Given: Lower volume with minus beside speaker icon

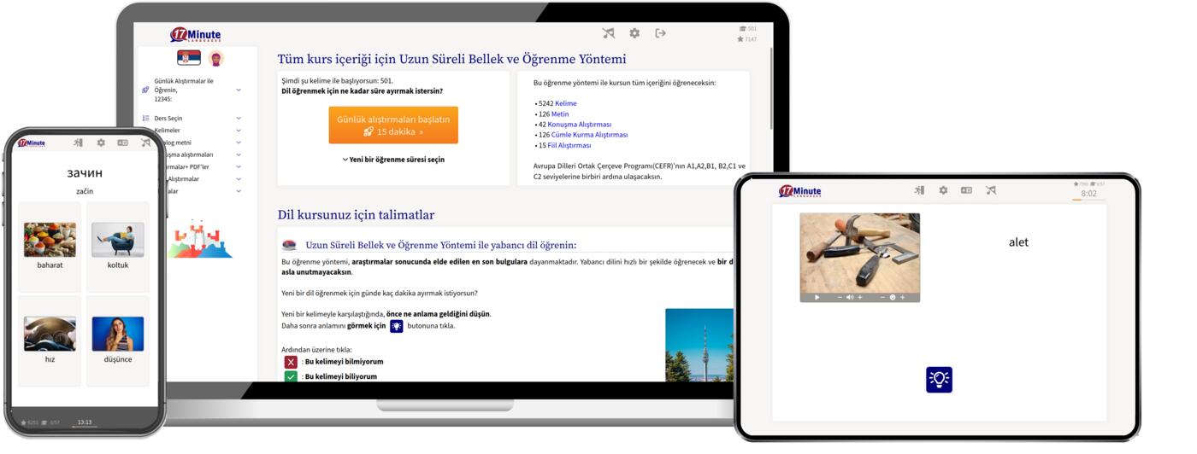Looking at the screenshot, I should coord(840,298).
